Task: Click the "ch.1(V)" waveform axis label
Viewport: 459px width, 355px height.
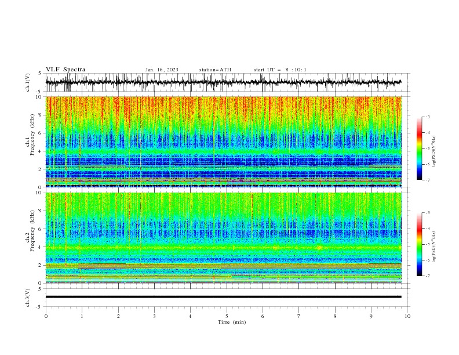Action: pyautogui.click(x=28, y=82)
